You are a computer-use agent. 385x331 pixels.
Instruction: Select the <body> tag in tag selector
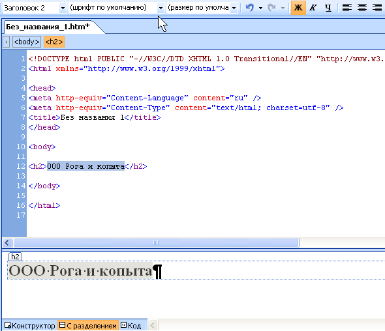(27, 42)
